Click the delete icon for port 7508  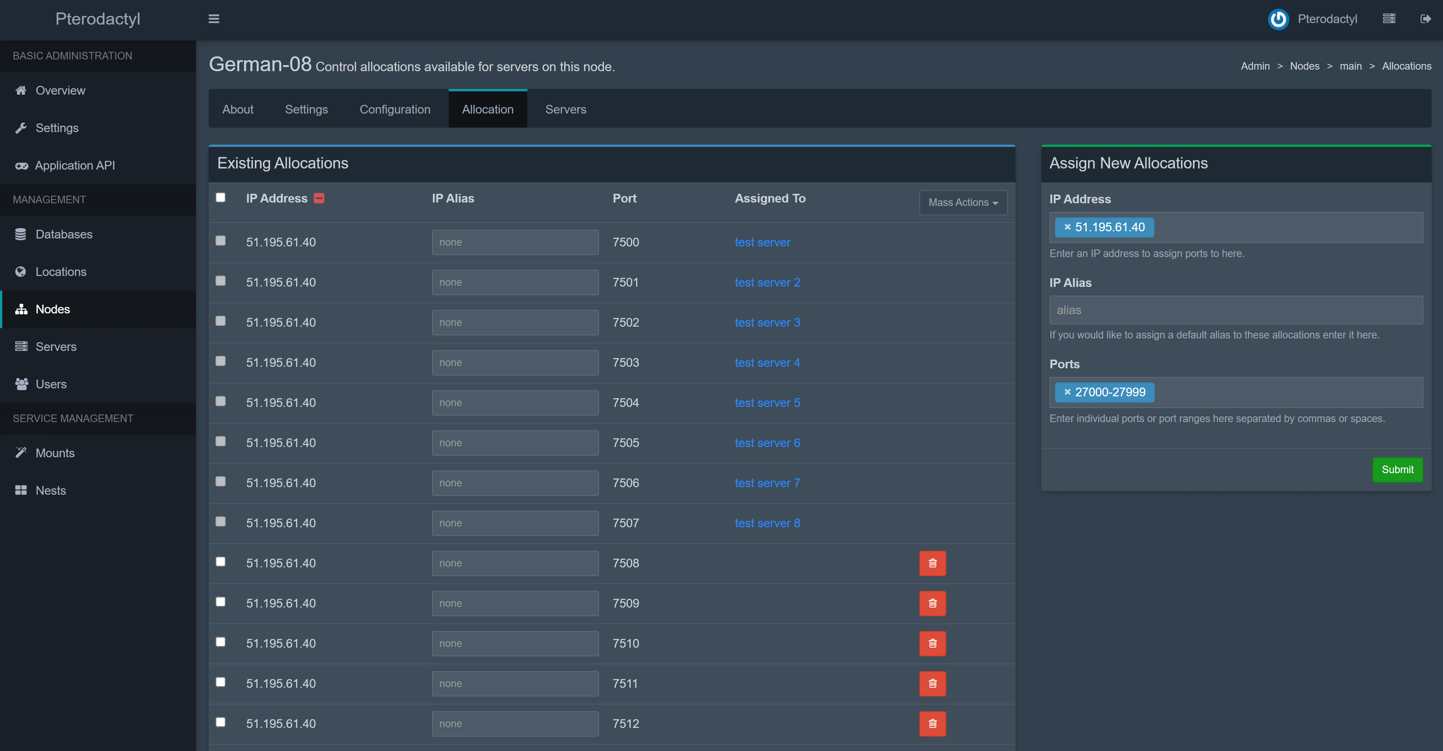pyautogui.click(x=933, y=563)
